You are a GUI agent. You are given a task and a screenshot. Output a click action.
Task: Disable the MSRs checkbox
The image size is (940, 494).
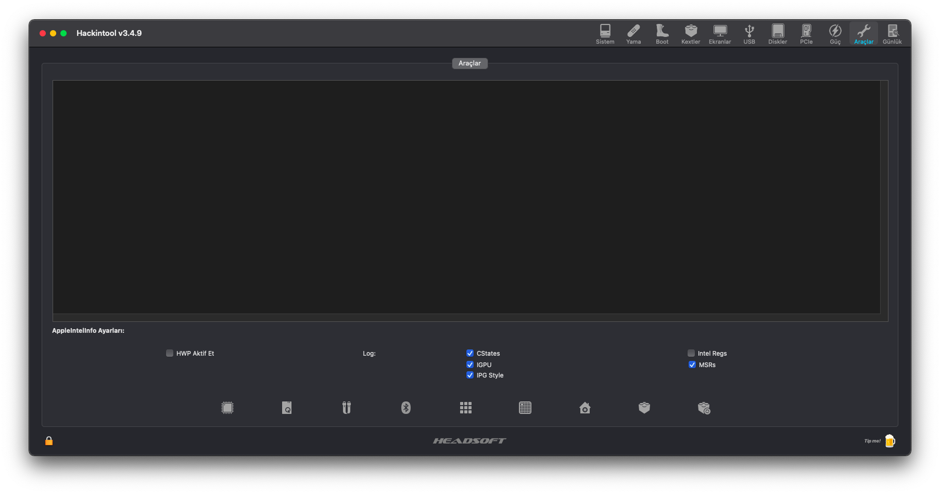[x=692, y=365]
